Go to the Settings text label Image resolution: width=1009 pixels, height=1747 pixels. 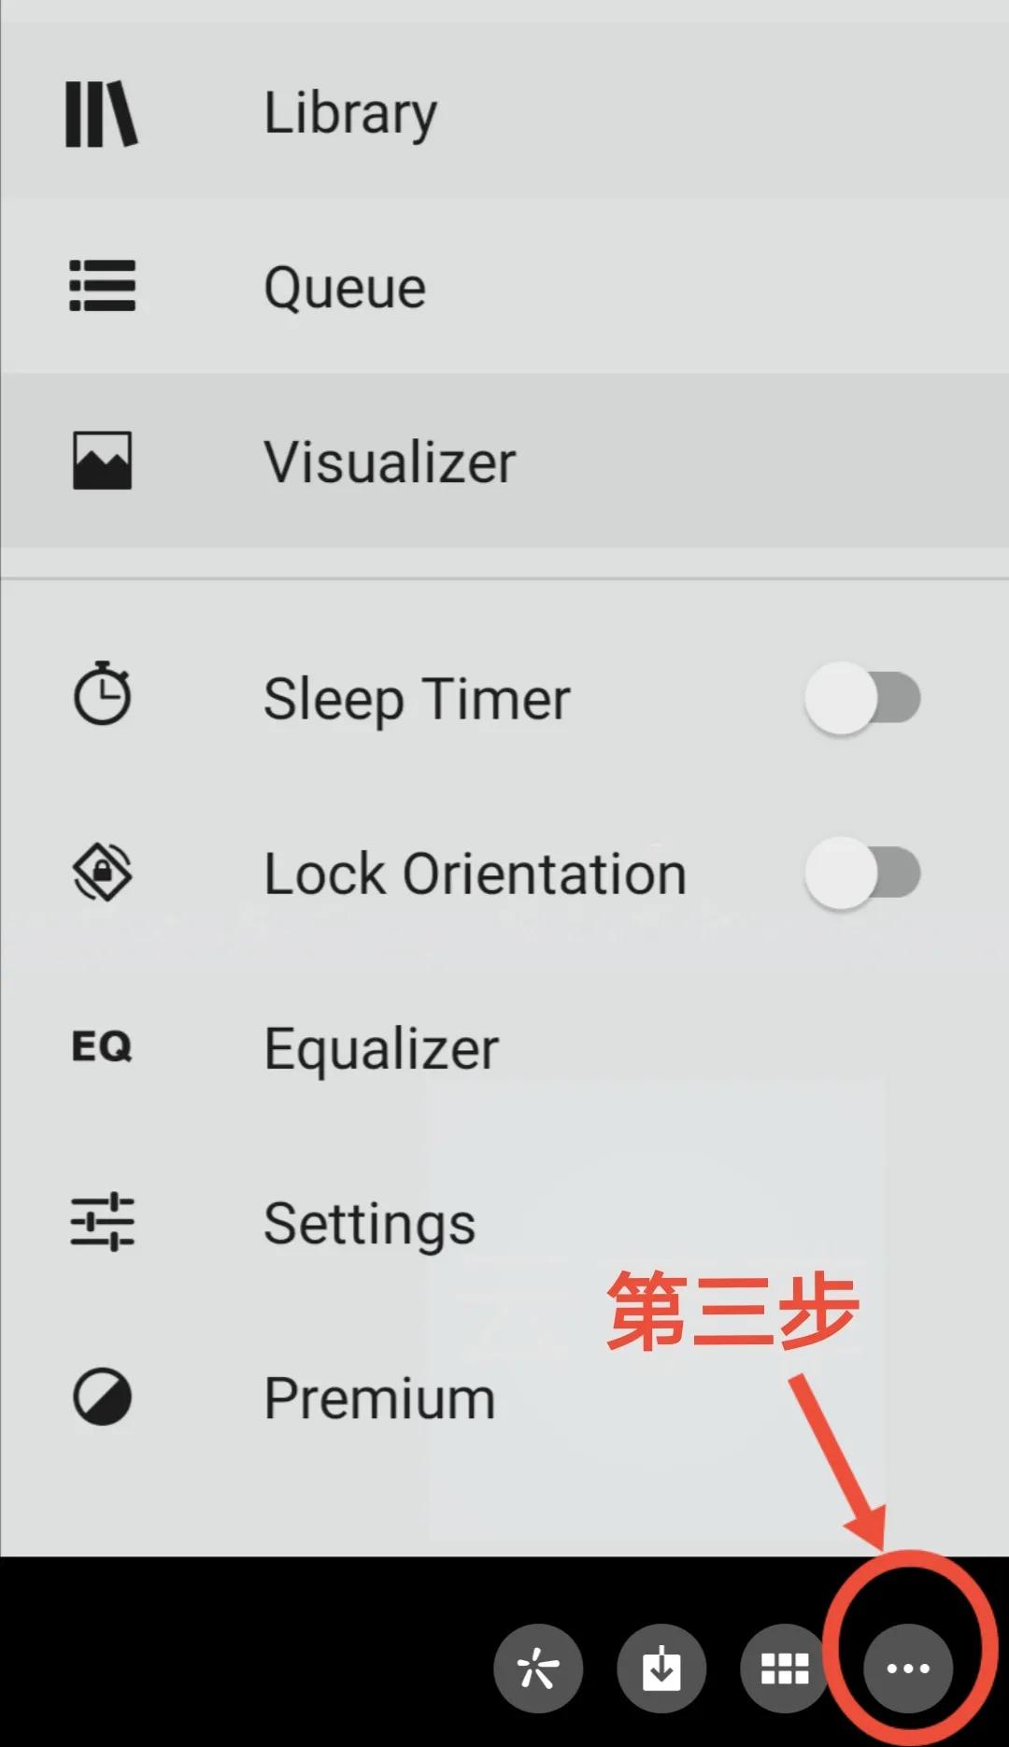tap(369, 1224)
